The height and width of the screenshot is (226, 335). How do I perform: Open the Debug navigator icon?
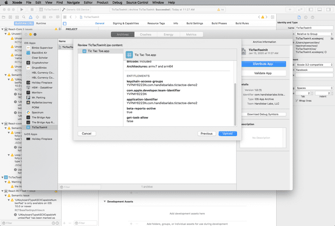point(44,17)
